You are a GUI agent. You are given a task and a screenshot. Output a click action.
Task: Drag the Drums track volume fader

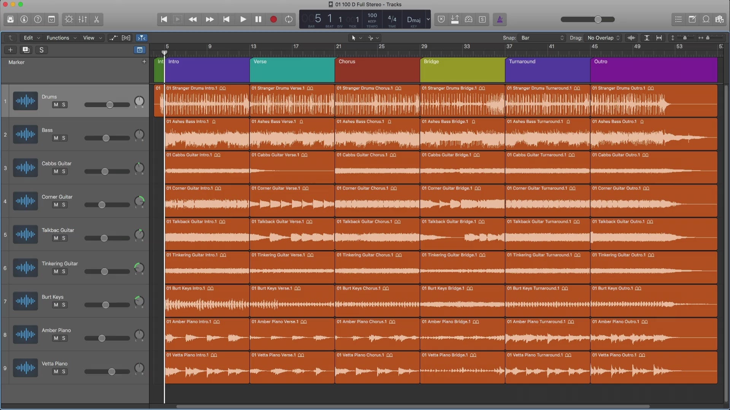(x=109, y=105)
